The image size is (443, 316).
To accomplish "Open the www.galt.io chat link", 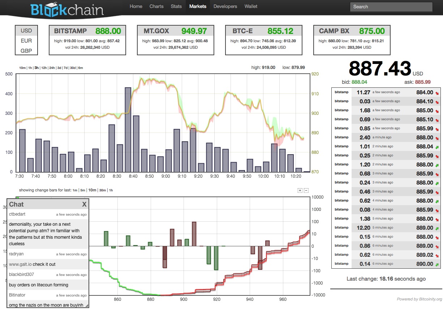I will pos(20,264).
